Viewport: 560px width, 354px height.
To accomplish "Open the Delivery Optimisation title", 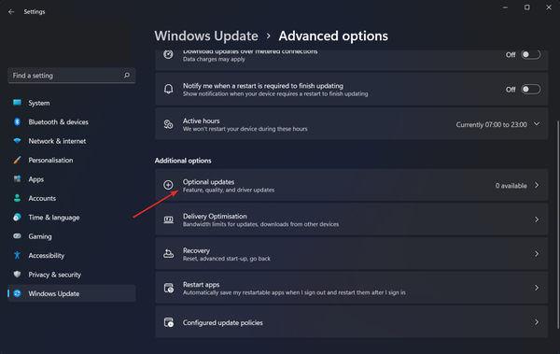I will click(x=215, y=216).
